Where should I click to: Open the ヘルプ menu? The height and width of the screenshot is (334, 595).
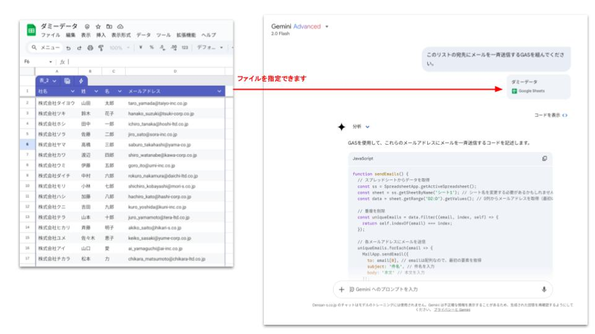coord(209,36)
